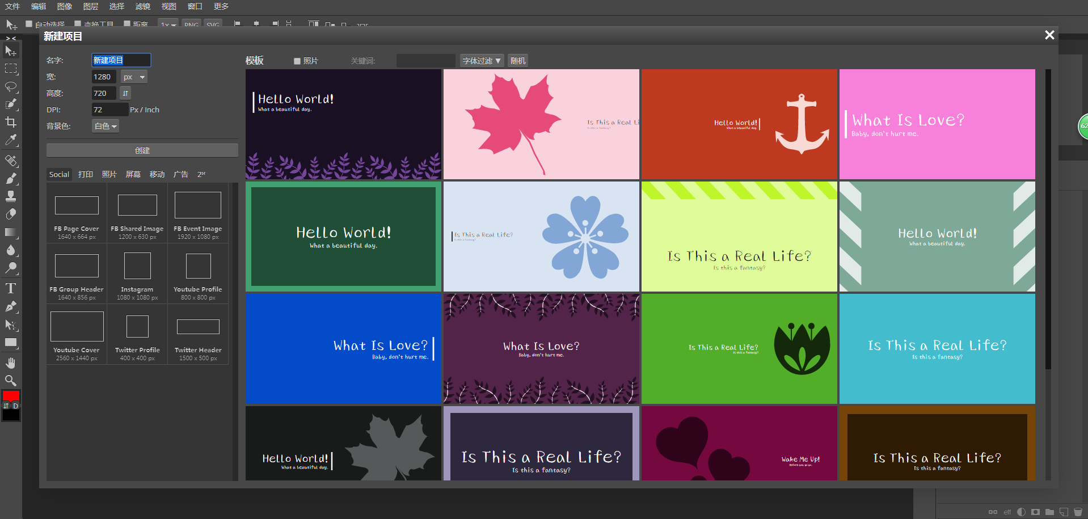Screen dimensions: 1088x519
Task: Switch to the 打印 preset tab
Action: pyautogui.click(x=86, y=174)
